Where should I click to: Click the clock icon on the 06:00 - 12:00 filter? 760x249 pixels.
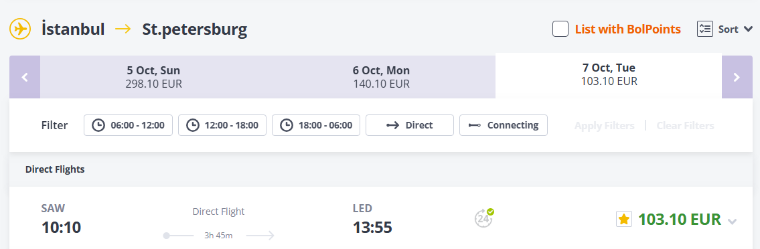tap(98, 125)
